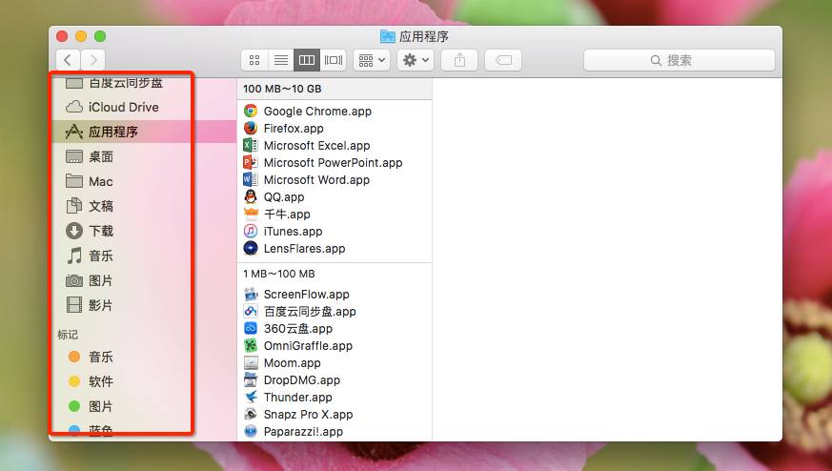The image size is (832, 471).
Task: Click the orange 音乐 tag dot
Action: (x=74, y=357)
